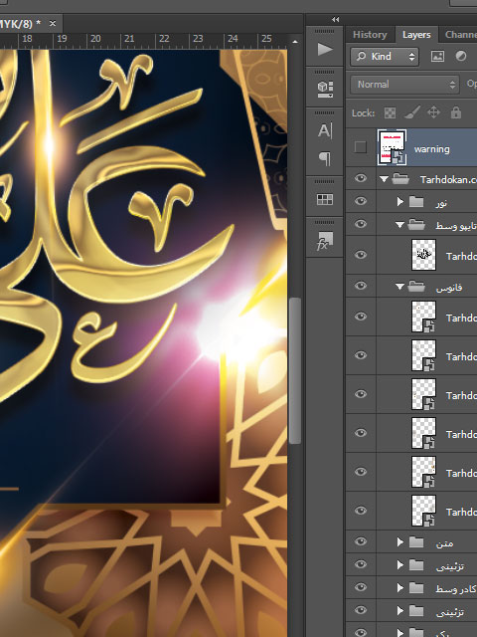This screenshot has width=477, height=637.
Task: Click the Tarhdokan.com group folder icon
Action: pos(400,179)
